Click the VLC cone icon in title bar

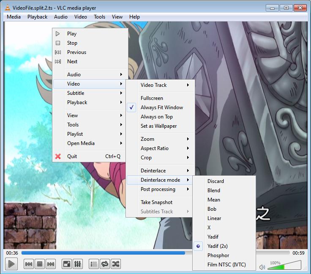point(8,8)
